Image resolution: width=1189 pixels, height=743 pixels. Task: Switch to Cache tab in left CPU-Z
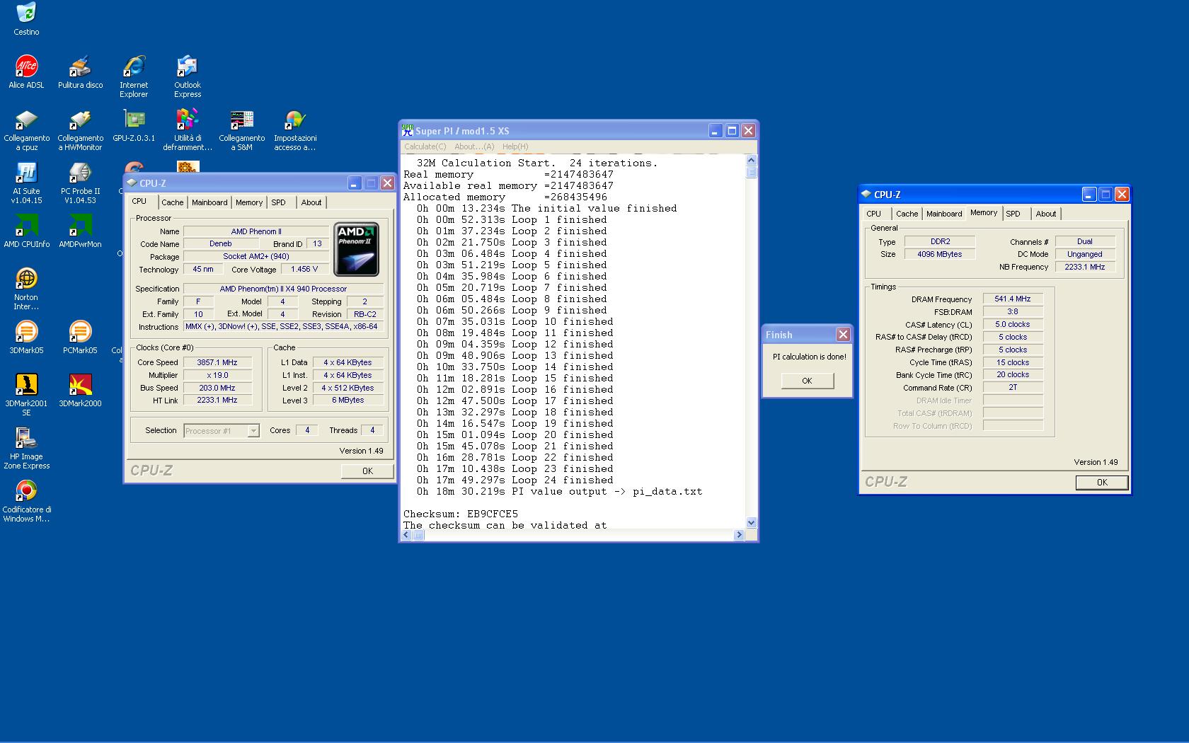click(x=172, y=202)
